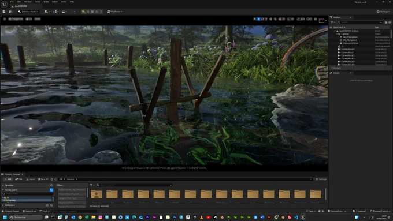
Task: Open the Platforms dropdown
Action: pyautogui.click(x=115, y=12)
